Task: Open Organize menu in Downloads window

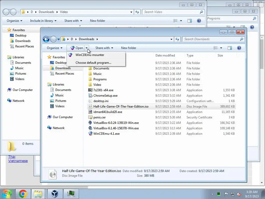Action: 55,48
